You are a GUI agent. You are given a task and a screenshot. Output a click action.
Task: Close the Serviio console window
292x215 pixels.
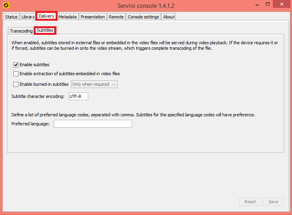click(x=283, y=4)
